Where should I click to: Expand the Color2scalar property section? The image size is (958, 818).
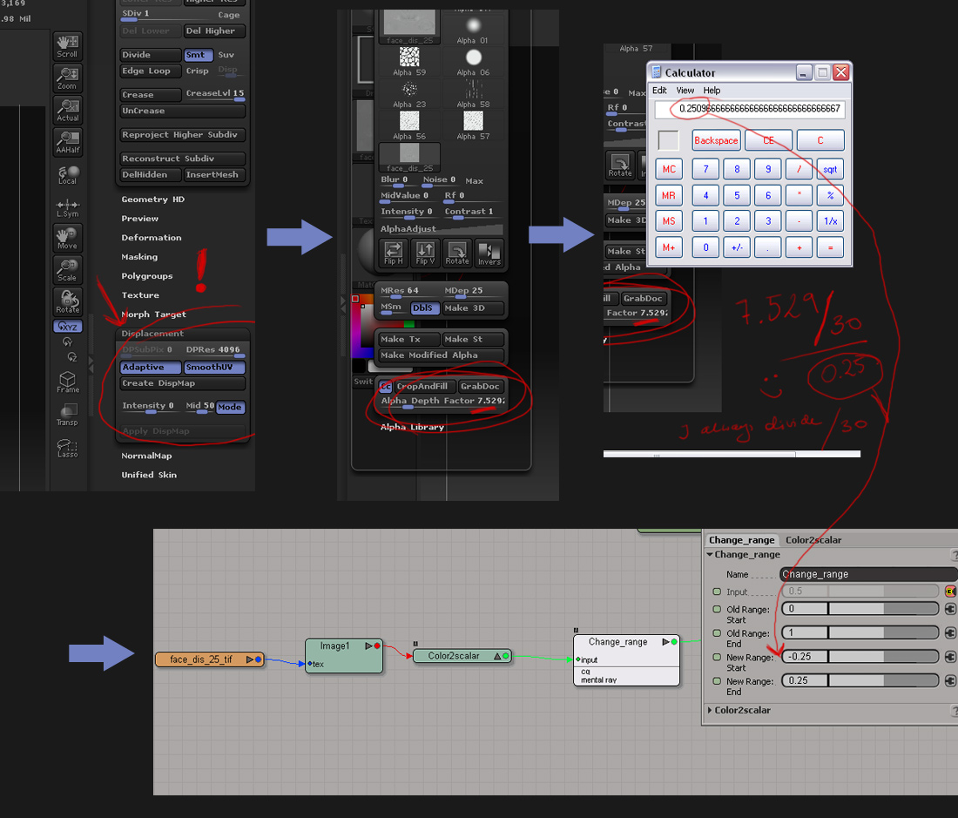(x=742, y=710)
